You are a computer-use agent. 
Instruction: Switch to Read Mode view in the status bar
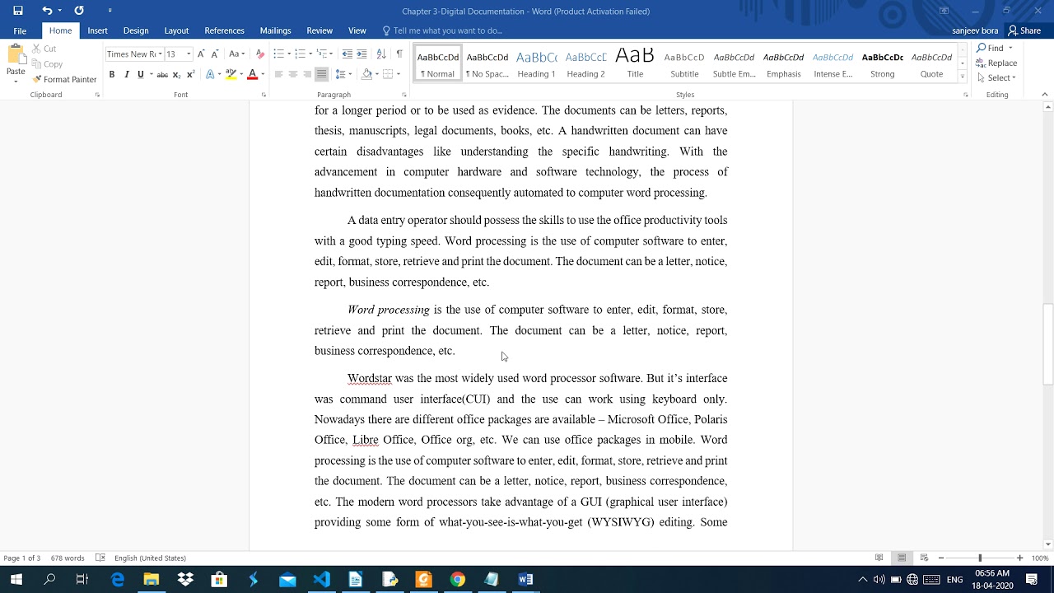[x=879, y=558]
